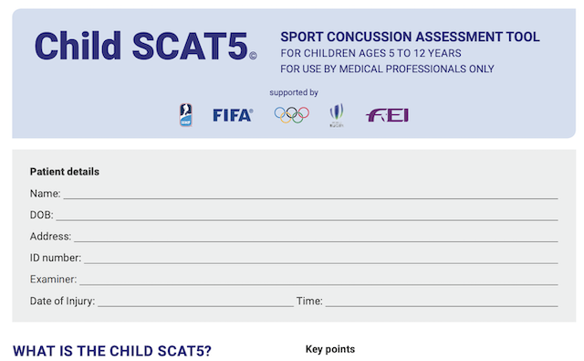Click the 'supported by' label
The image size is (584, 361).
(x=294, y=92)
